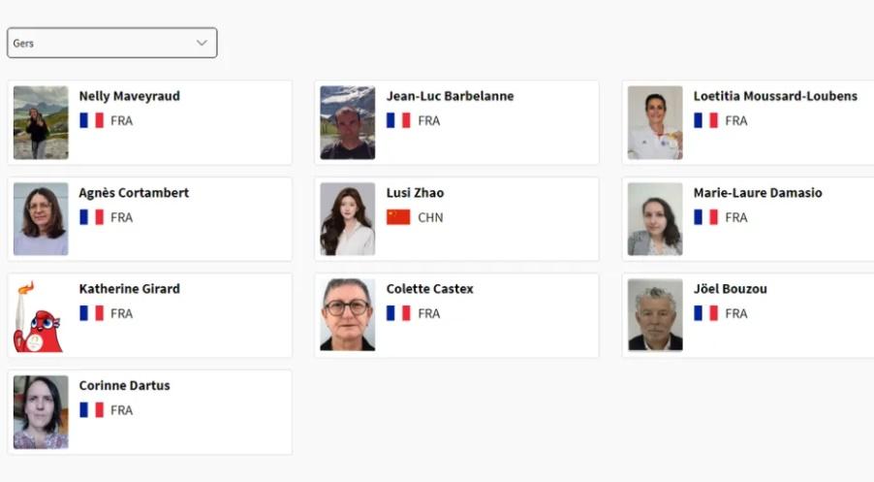The width and height of the screenshot is (874, 482).
Task: Click the CHN country code label
Action: pyautogui.click(x=430, y=217)
